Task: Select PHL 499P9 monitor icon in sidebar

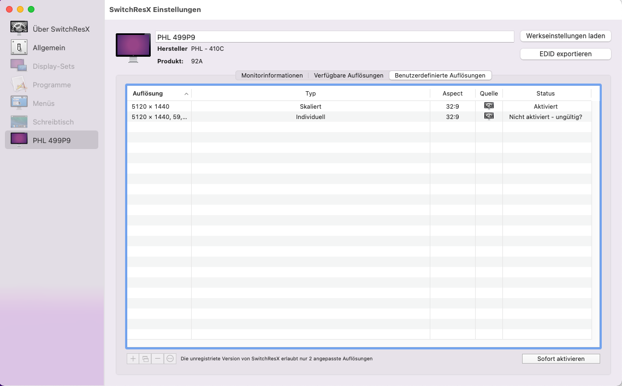Action: coord(19,140)
